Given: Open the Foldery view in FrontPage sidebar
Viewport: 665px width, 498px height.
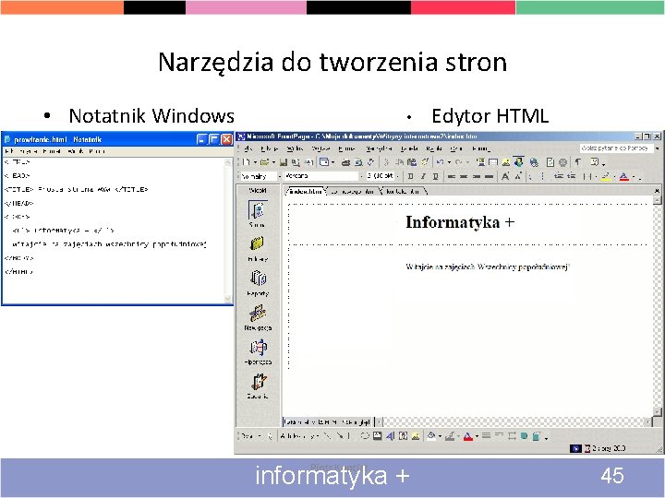Looking at the screenshot, I should [x=258, y=249].
